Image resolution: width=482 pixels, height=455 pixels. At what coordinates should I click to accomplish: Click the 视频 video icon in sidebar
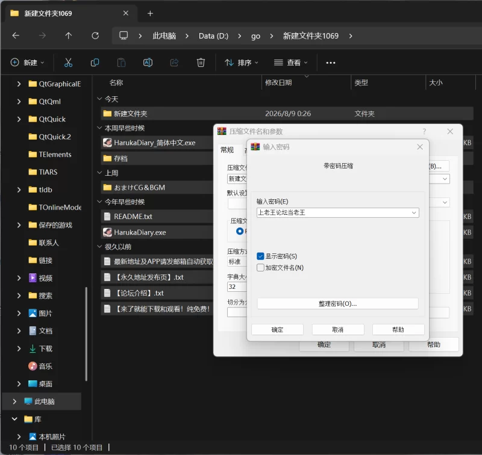click(33, 278)
